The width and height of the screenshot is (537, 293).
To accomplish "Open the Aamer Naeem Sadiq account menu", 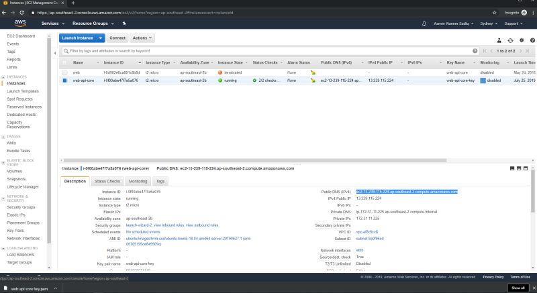I will (454, 23).
